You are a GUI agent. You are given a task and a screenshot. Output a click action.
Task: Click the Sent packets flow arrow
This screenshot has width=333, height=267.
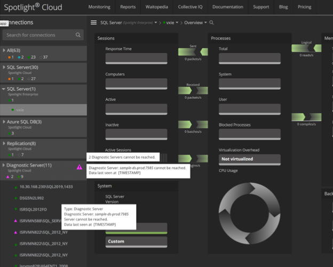(193, 52)
